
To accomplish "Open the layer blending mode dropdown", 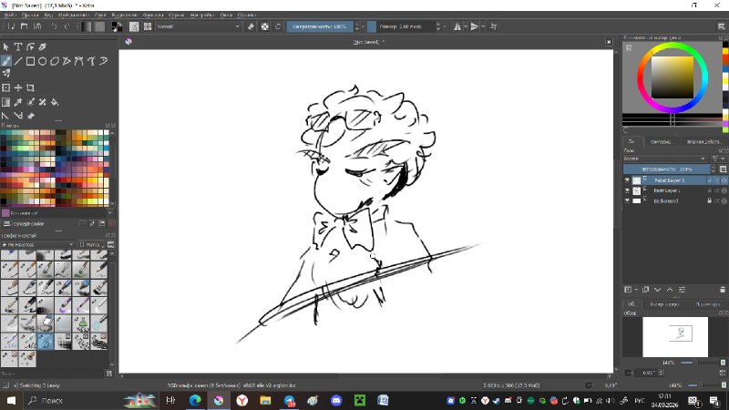I will coord(665,159).
